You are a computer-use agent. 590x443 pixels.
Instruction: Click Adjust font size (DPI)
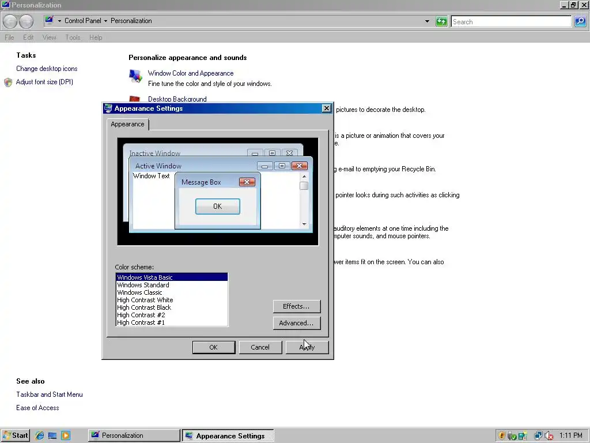pos(44,82)
